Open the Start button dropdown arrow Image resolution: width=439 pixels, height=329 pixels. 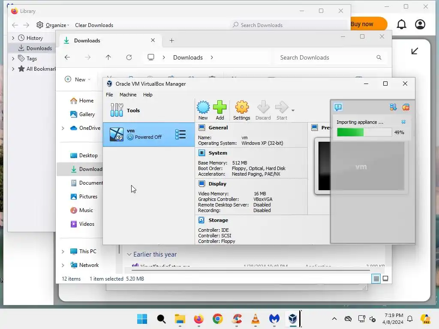click(x=293, y=111)
